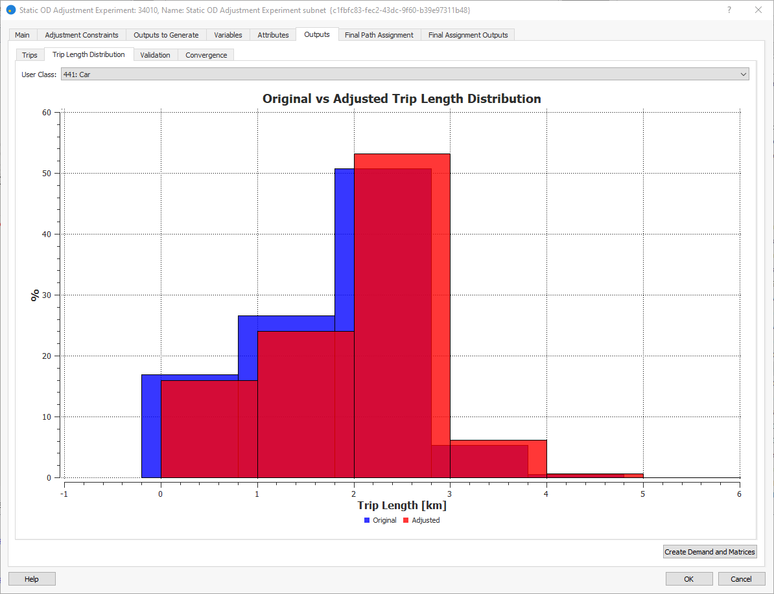Open the Adjustment Constraints tab
The width and height of the screenshot is (774, 594).
tap(82, 35)
